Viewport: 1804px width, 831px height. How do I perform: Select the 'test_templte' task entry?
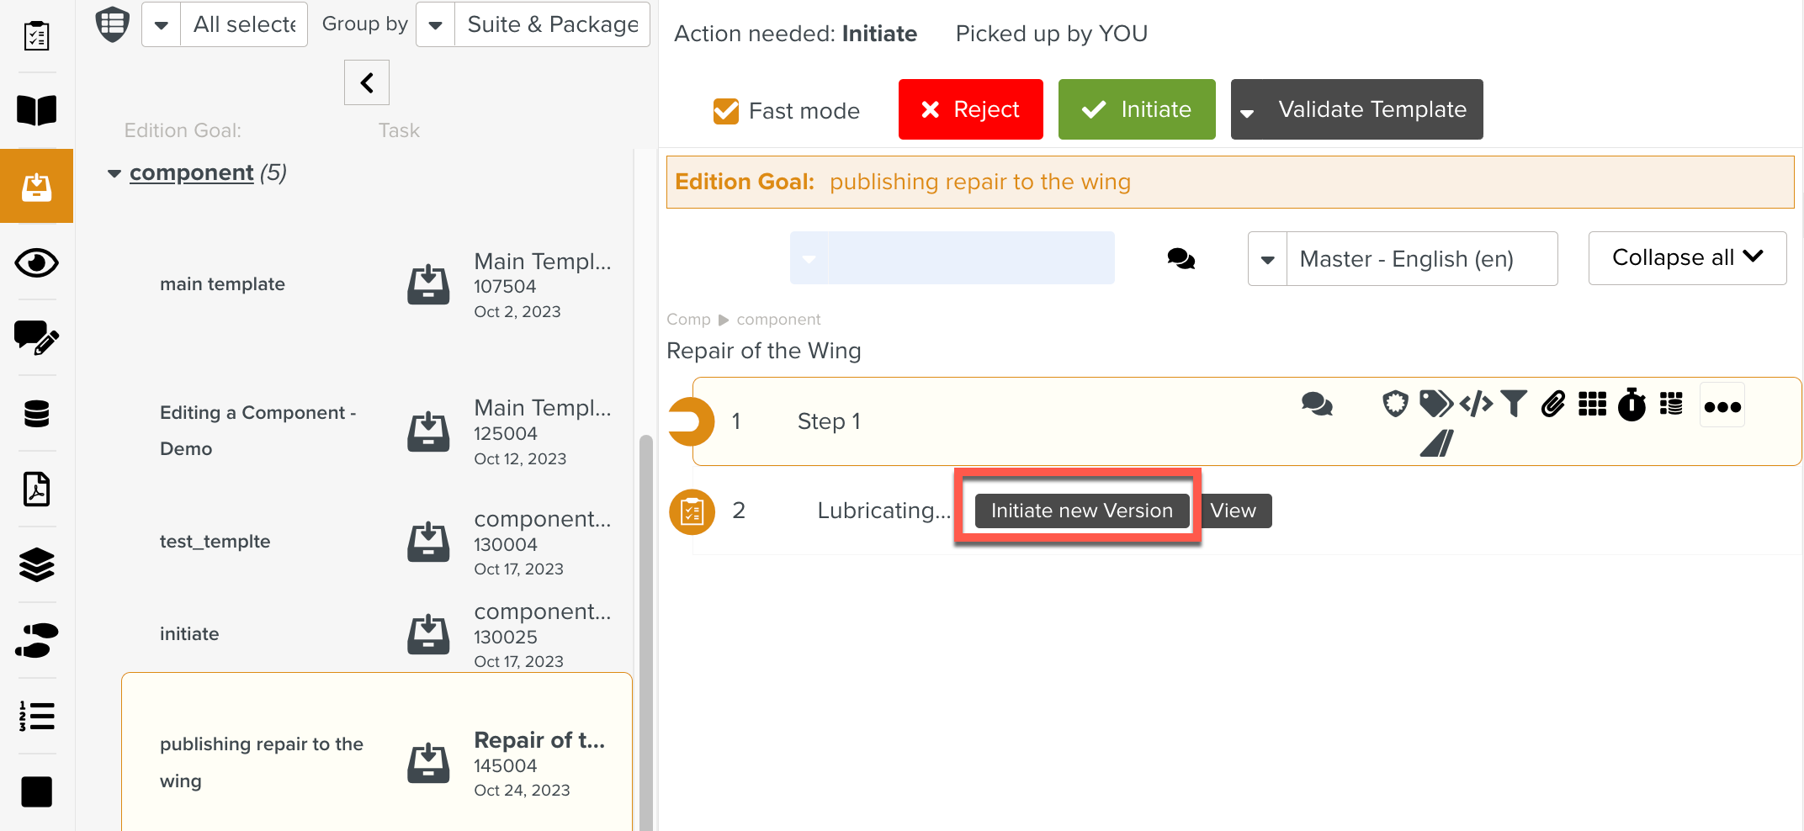pyautogui.click(x=215, y=542)
